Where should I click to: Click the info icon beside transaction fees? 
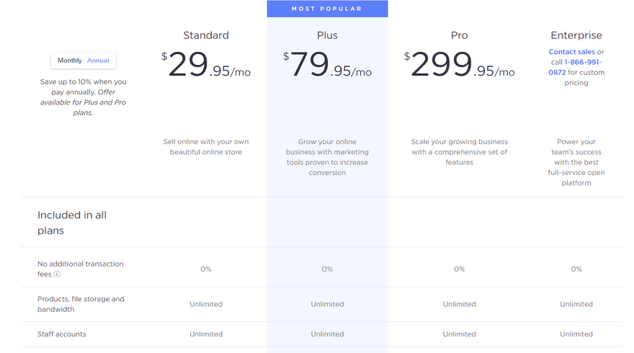(57, 274)
